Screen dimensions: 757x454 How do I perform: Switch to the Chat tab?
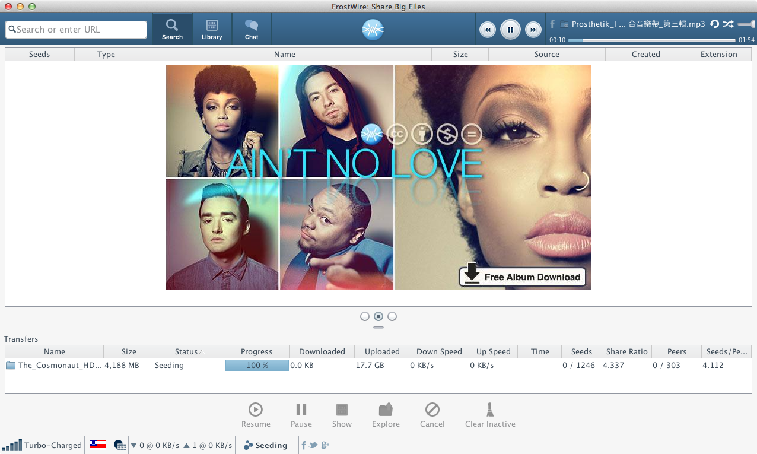[x=252, y=30]
